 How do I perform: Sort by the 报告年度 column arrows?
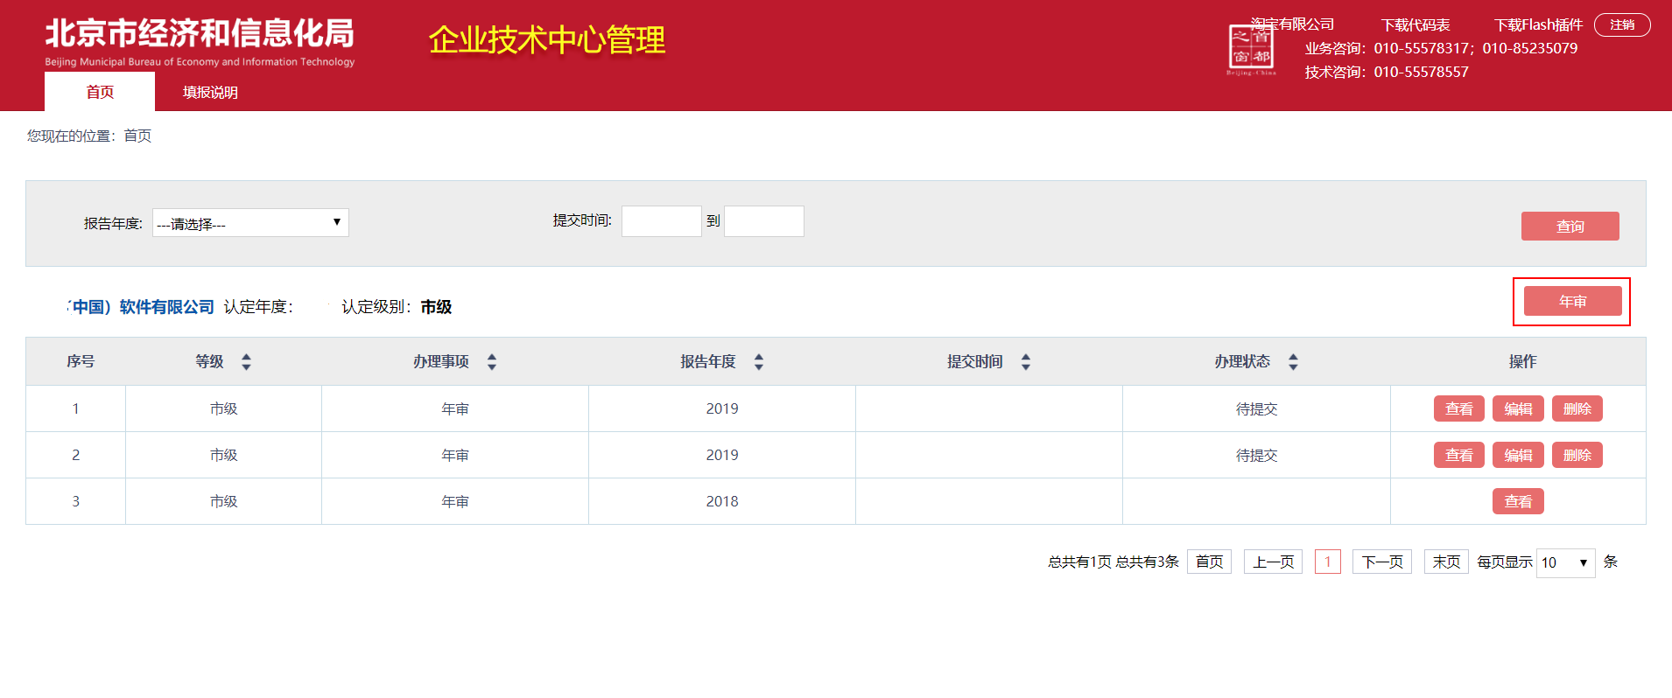[759, 361]
